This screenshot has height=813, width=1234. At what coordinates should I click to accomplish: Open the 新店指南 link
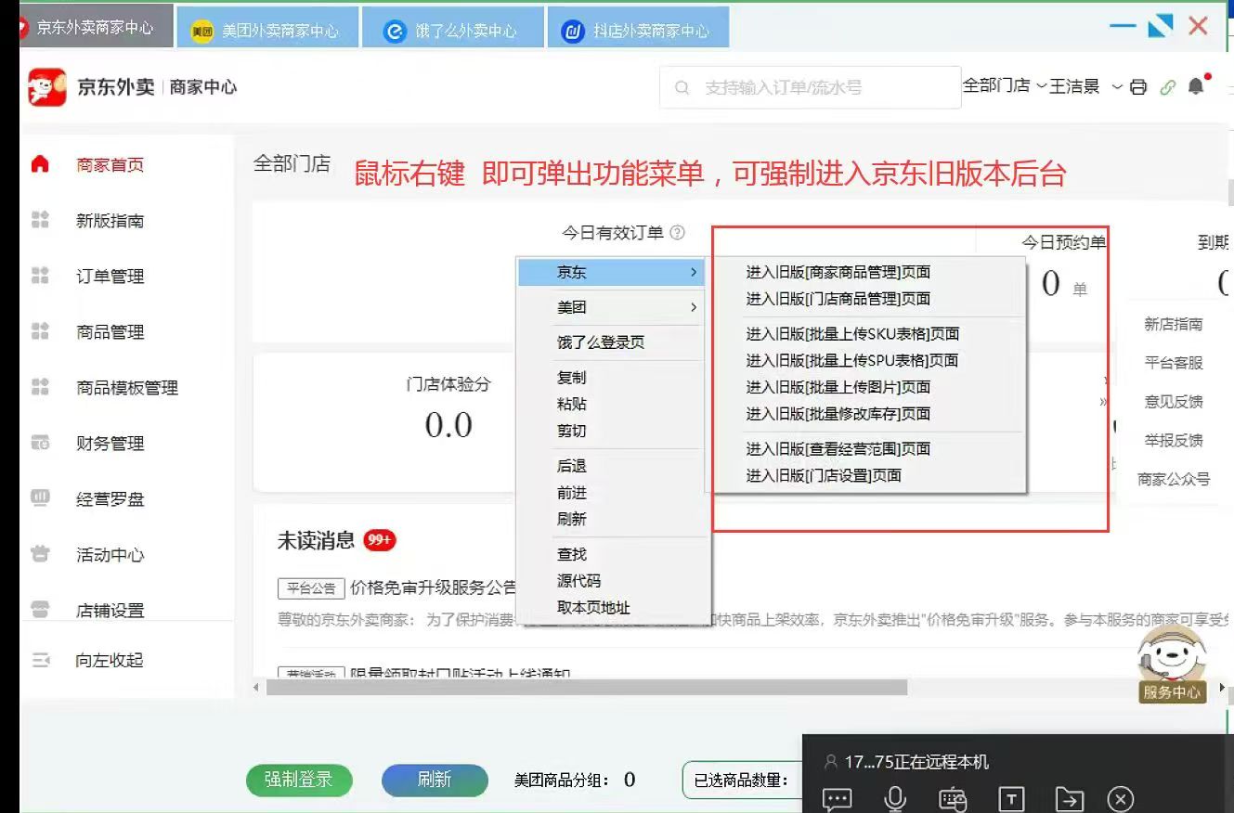1173,324
